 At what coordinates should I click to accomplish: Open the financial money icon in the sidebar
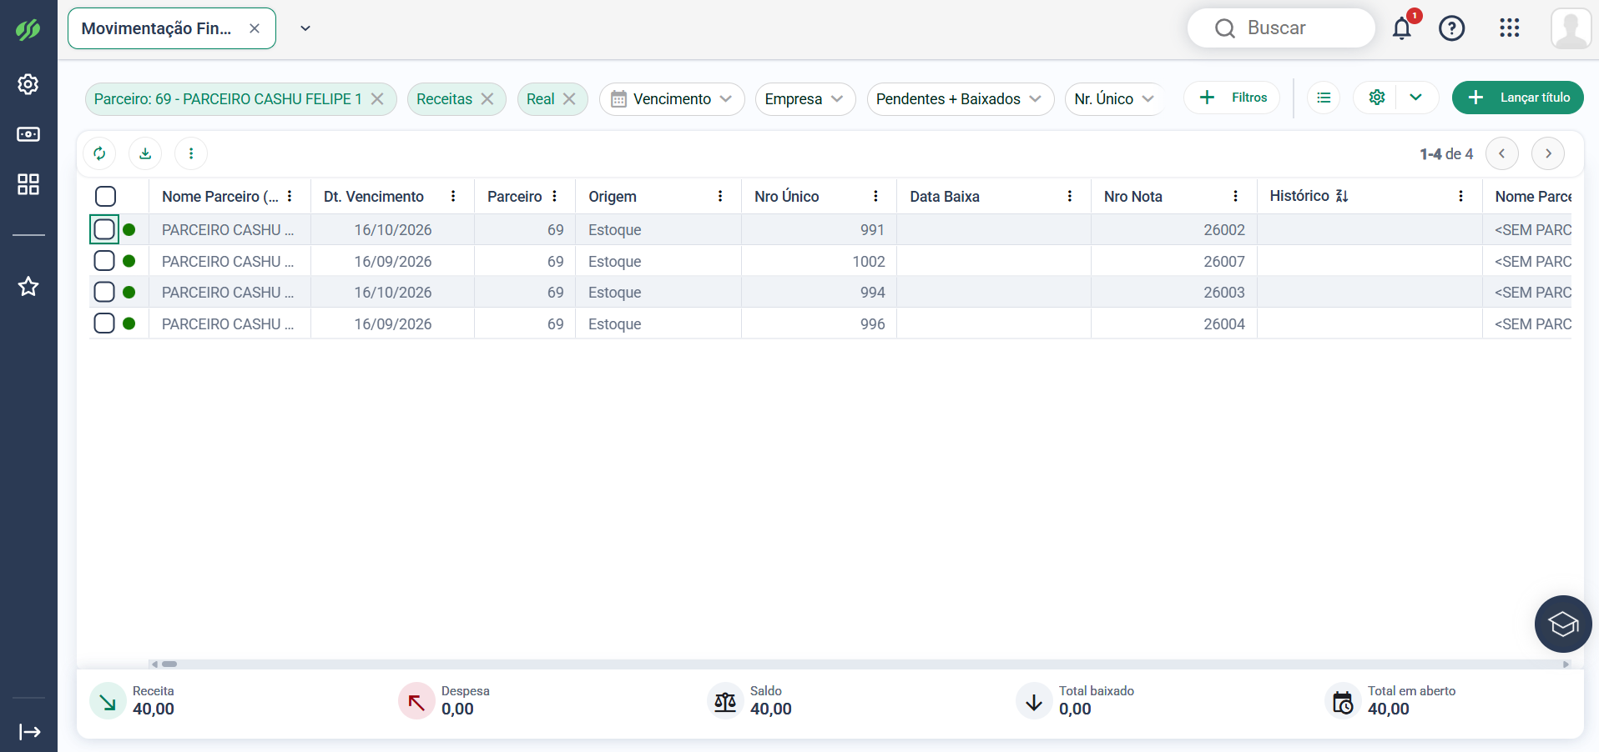tap(28, 134)
